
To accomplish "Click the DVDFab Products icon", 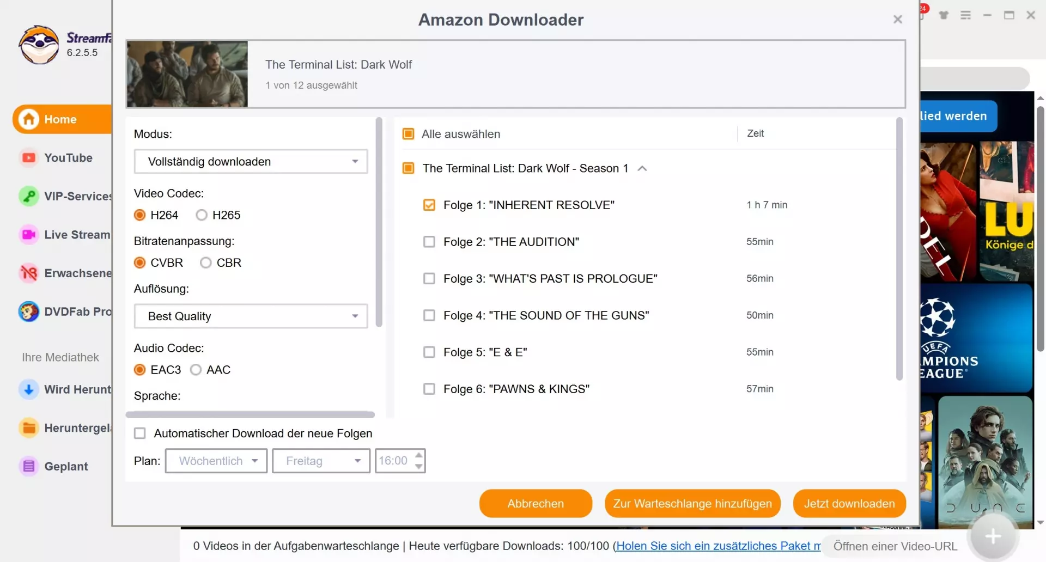I will point(29,311).
